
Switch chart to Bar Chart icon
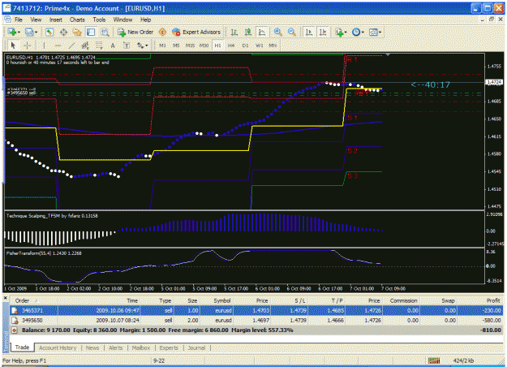point(234,32)
